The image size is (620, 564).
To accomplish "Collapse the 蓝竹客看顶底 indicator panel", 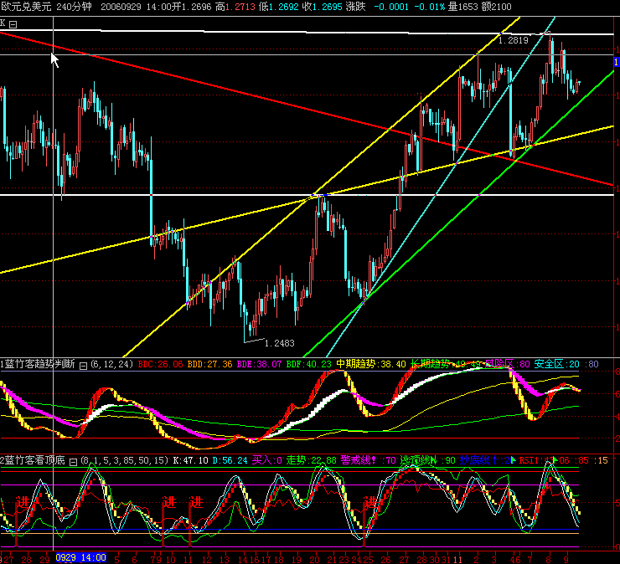I will click(x=73, y=462).
